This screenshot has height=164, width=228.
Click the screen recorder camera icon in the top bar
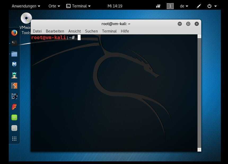click(x=158, y=6)
